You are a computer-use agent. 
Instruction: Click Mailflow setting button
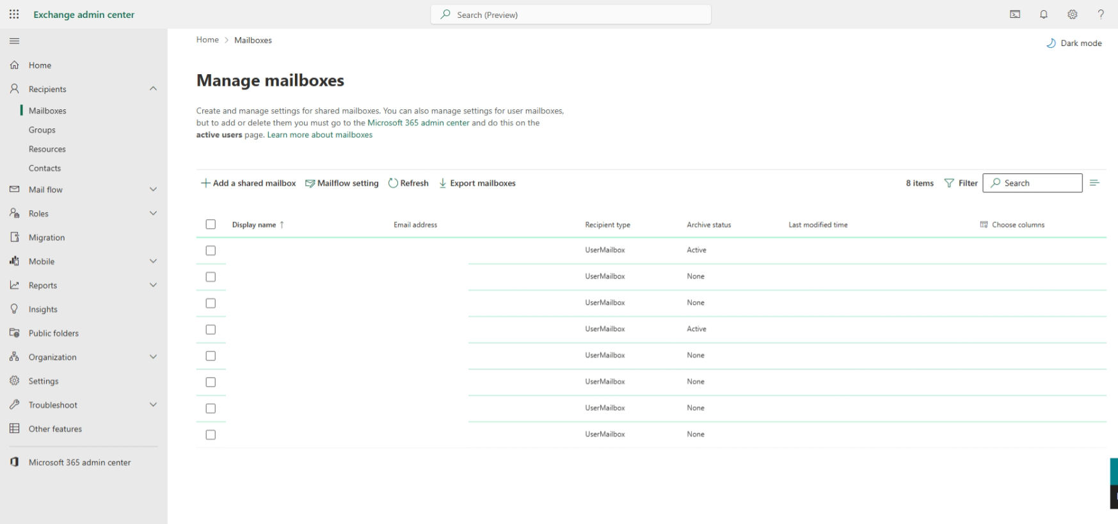(342, 183)
